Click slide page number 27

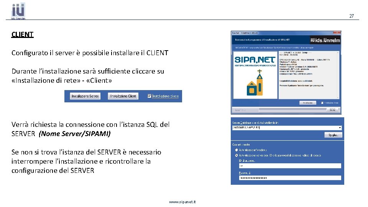(x=352, y=16)
